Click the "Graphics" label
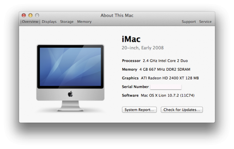234x149 pixels. [130, 78]
